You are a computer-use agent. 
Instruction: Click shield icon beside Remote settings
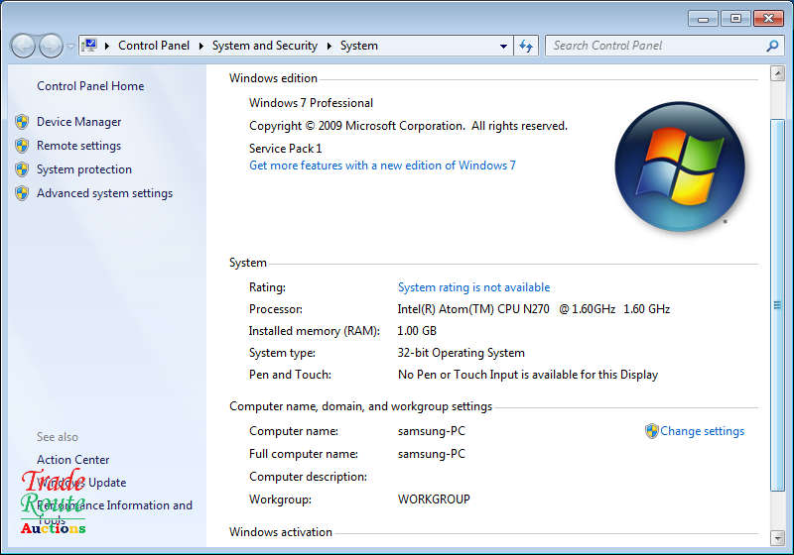pyautogui.click(x=22, y=146)
